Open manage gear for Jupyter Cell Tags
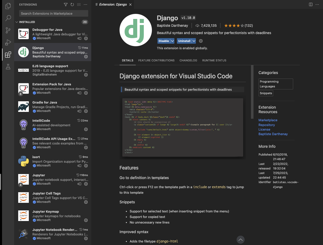323x245 pixels. 86,202
